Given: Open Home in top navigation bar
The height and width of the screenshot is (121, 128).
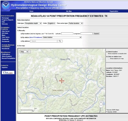Looking at the screenshot, I should click(x=31, y=11).
